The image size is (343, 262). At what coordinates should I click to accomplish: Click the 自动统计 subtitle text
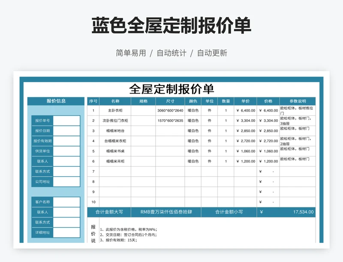[x=171, y=53]
